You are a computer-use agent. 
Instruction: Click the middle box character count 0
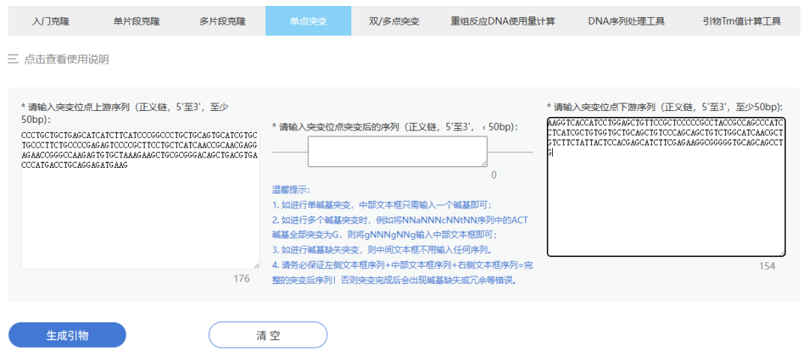494,175
